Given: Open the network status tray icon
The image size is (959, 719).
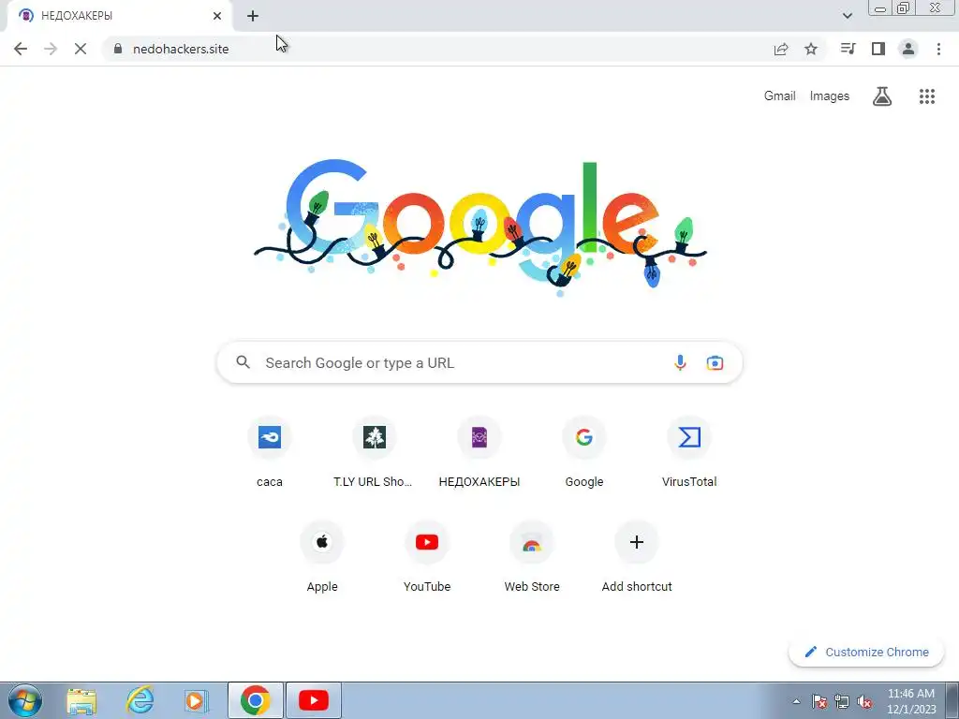Looking at the screenshot, I should click(x=842, y=701).
